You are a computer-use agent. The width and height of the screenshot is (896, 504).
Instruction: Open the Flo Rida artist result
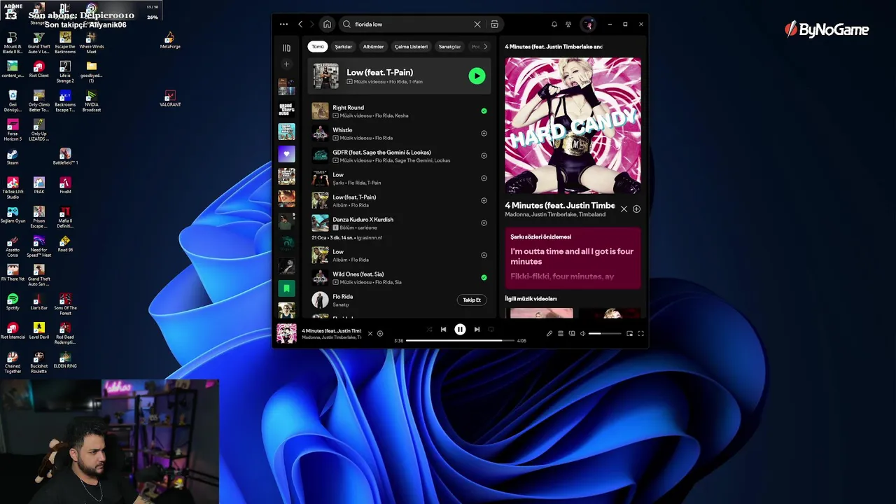click(399, 300)
